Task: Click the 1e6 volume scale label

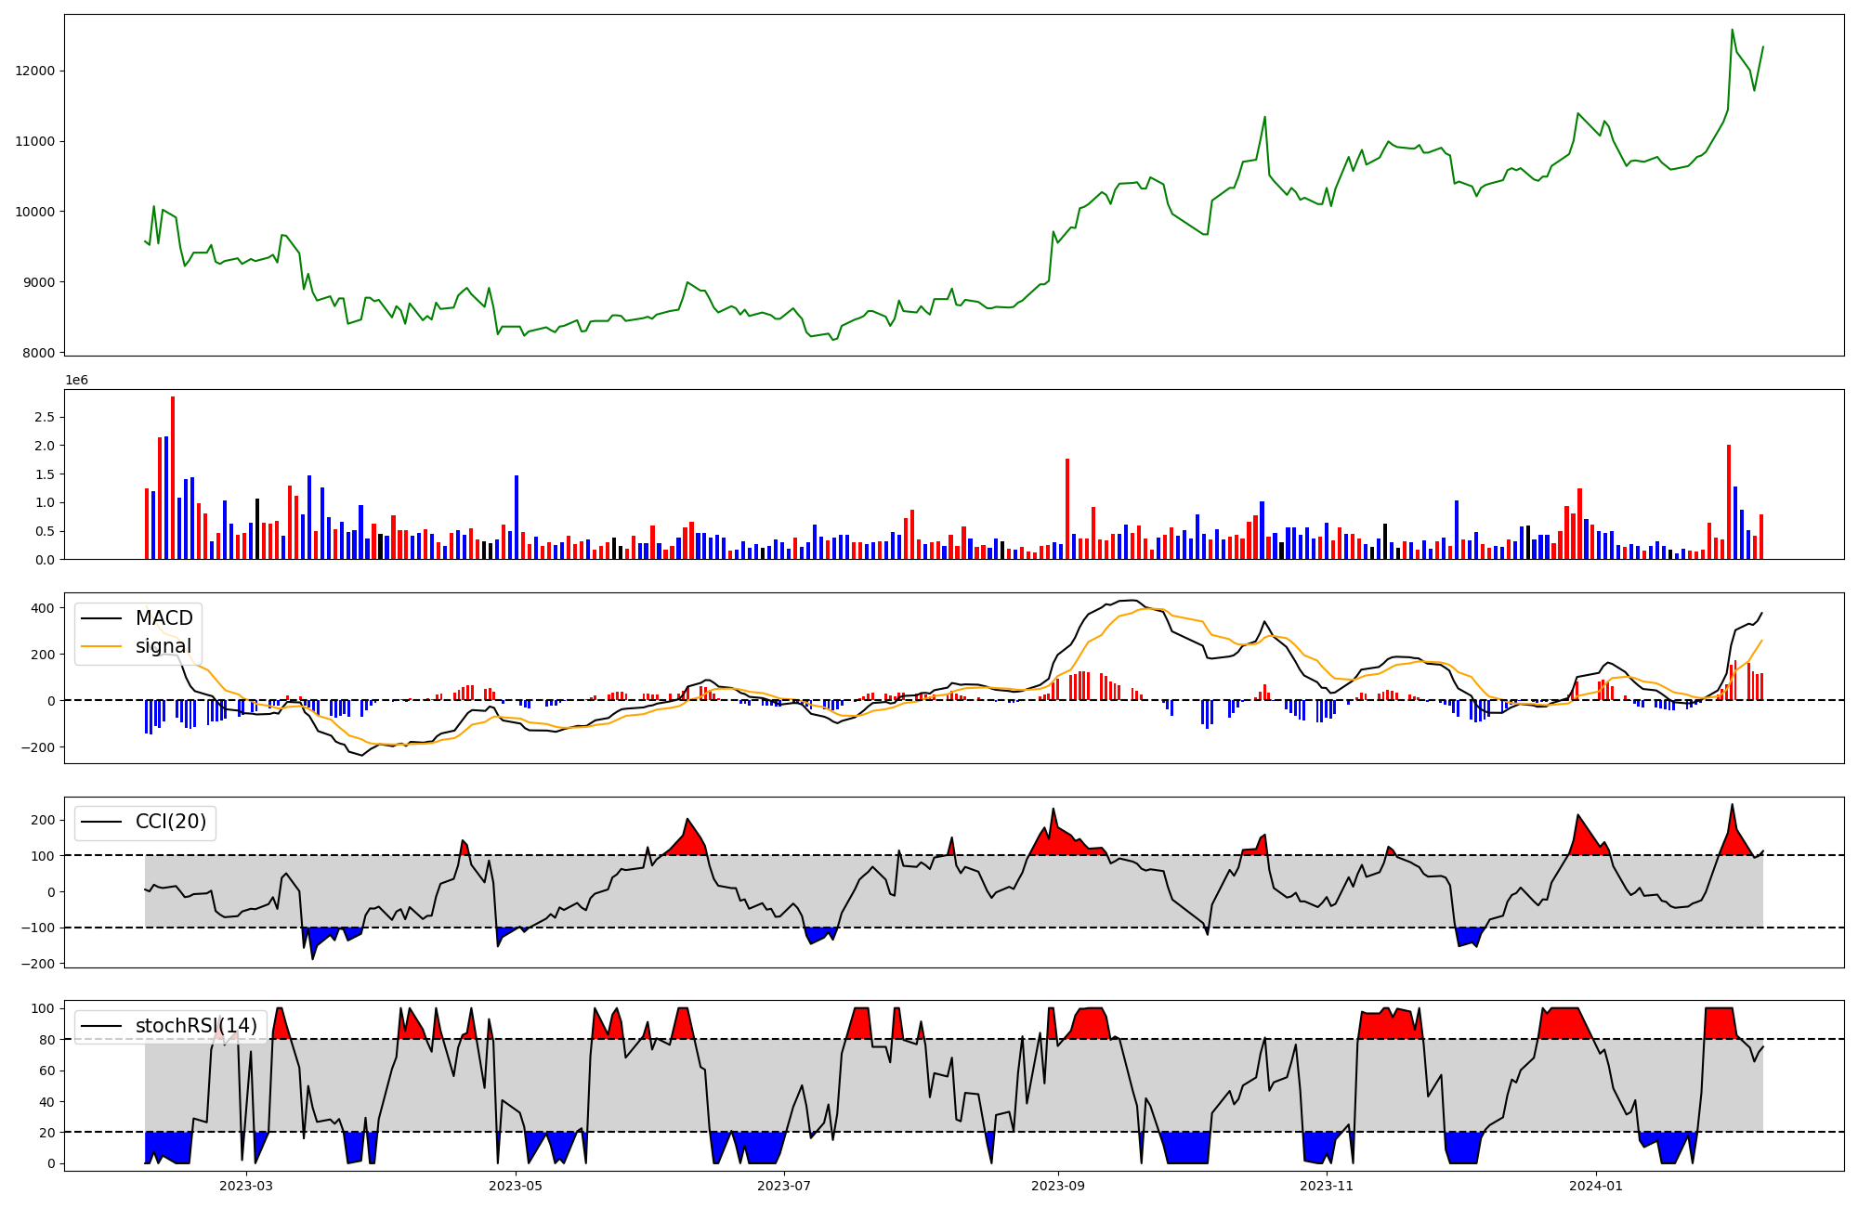Action: [76, 380]
